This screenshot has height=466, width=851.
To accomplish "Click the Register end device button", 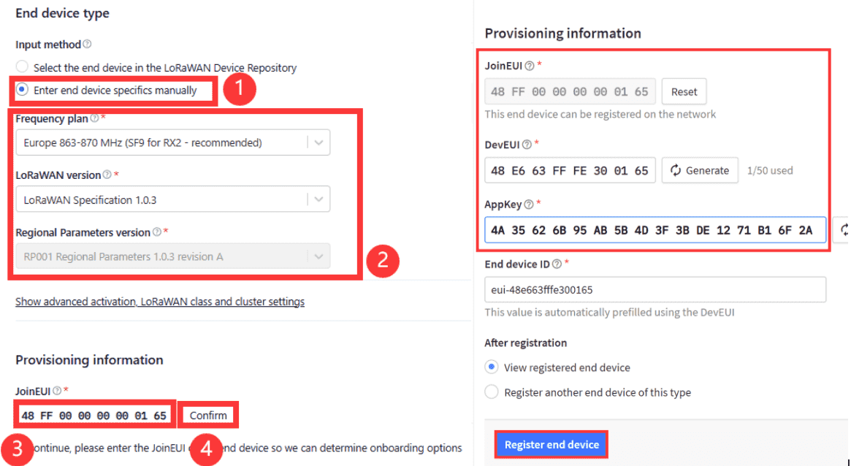I will (552, 445).
